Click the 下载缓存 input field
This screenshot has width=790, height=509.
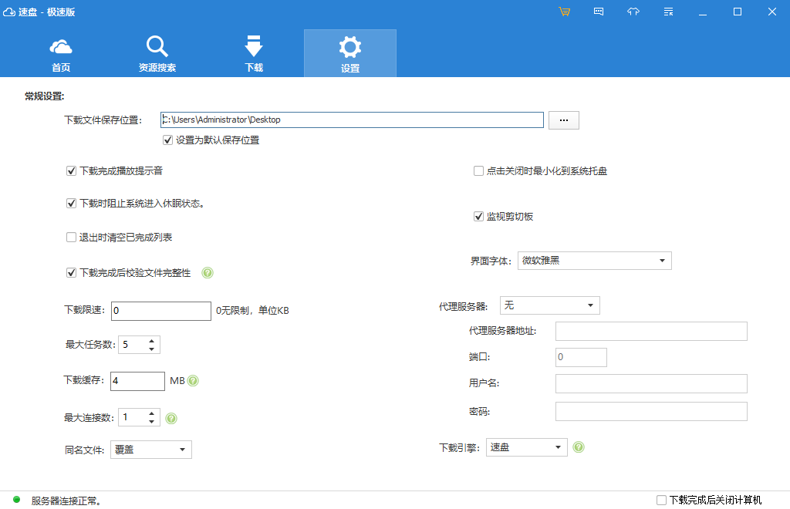pyautogui.click(x=137, y=381)
